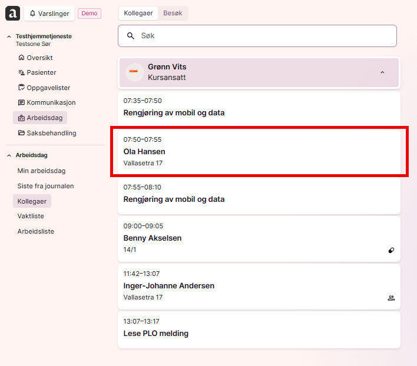The height and width of the screenshot is (366, 417).
Task: Click the app logo icon
Action: point(12,14)
